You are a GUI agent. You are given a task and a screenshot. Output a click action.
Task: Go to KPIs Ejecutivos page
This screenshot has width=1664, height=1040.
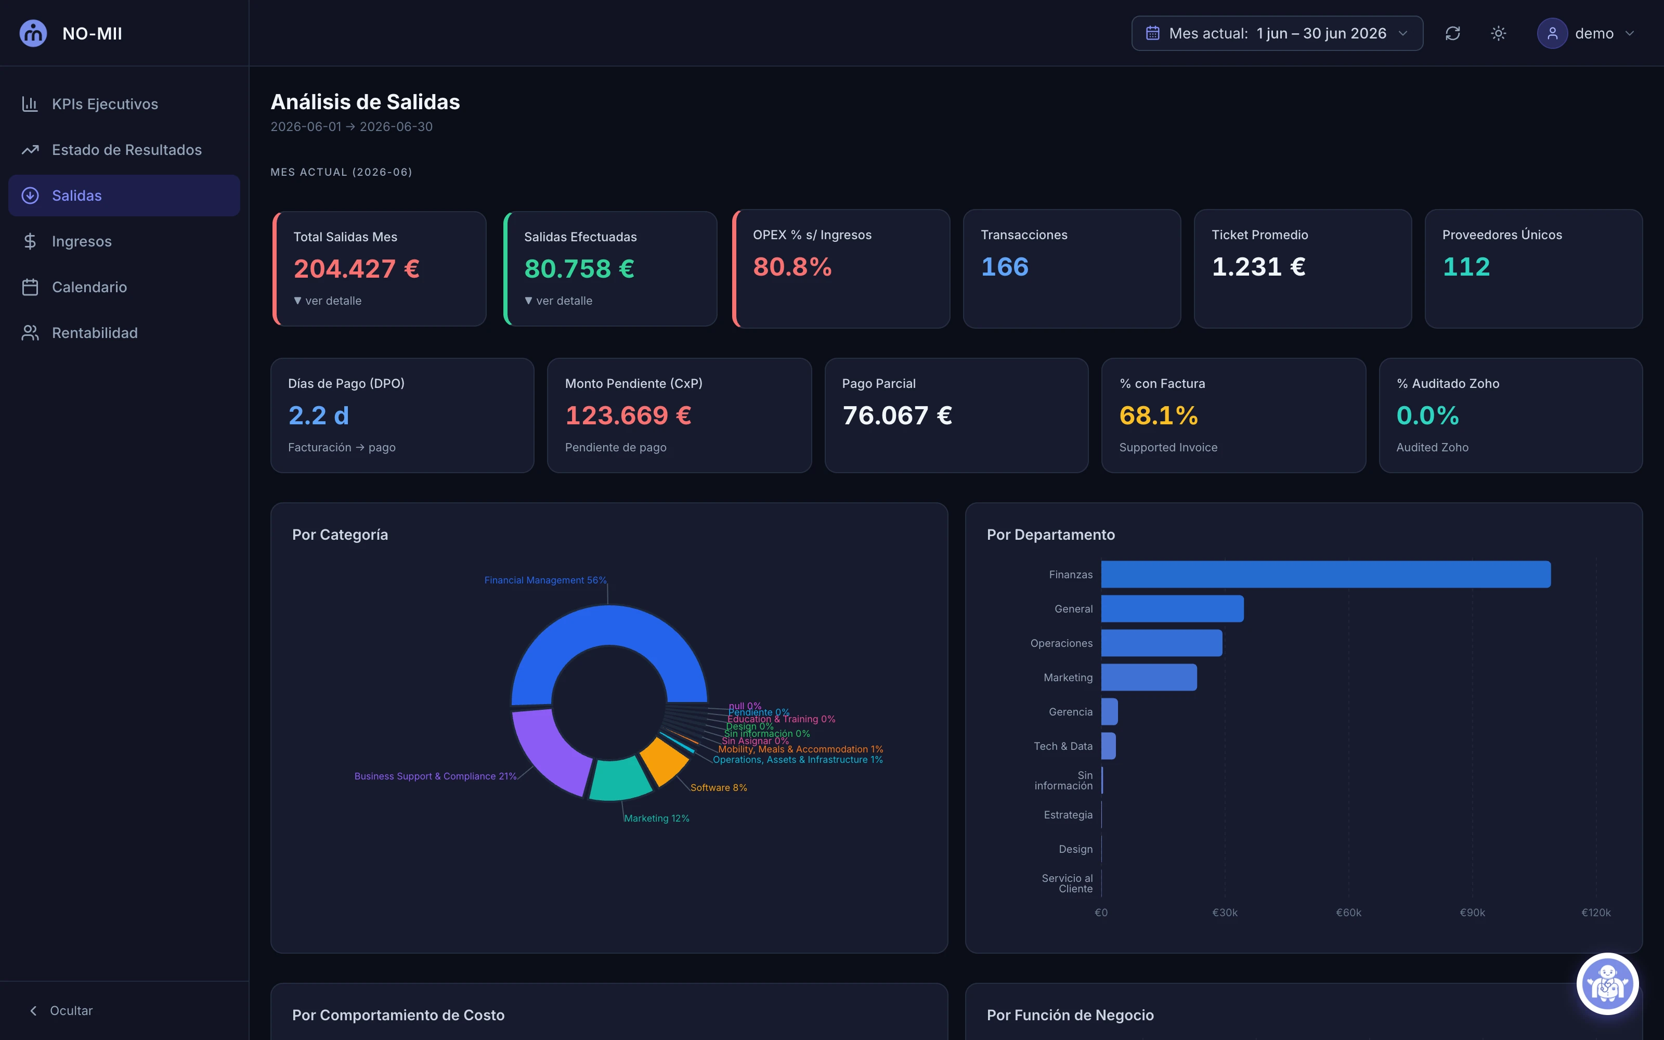click(x=124, y=104)
